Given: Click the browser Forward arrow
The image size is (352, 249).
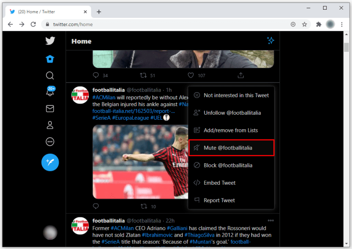Looking at the screenshot, I should coord(22,24).
